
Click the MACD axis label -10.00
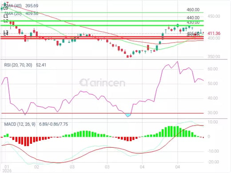click(x=213, y=151)
